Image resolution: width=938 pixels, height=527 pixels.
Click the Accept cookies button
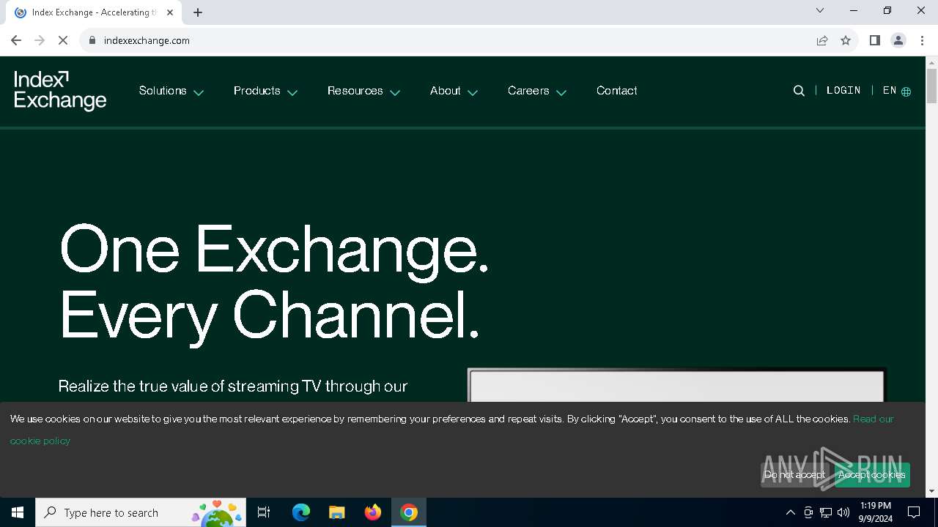click(x=872, y=474)
